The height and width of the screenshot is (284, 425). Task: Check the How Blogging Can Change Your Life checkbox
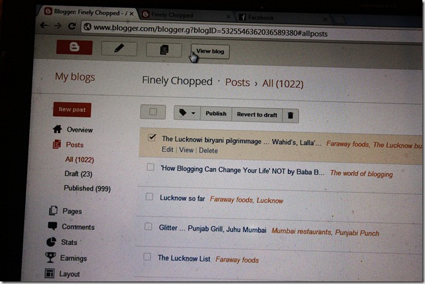click(150, 167)
